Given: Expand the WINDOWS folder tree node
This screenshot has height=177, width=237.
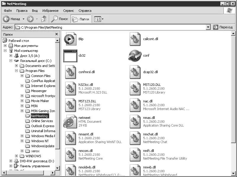Looking at the screenshot, I should 17,156.
